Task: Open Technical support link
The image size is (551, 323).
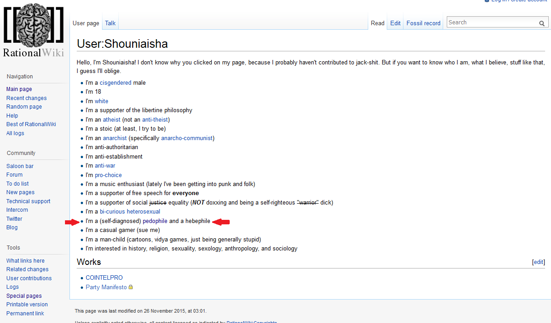Action: click(x=28, y=201)
